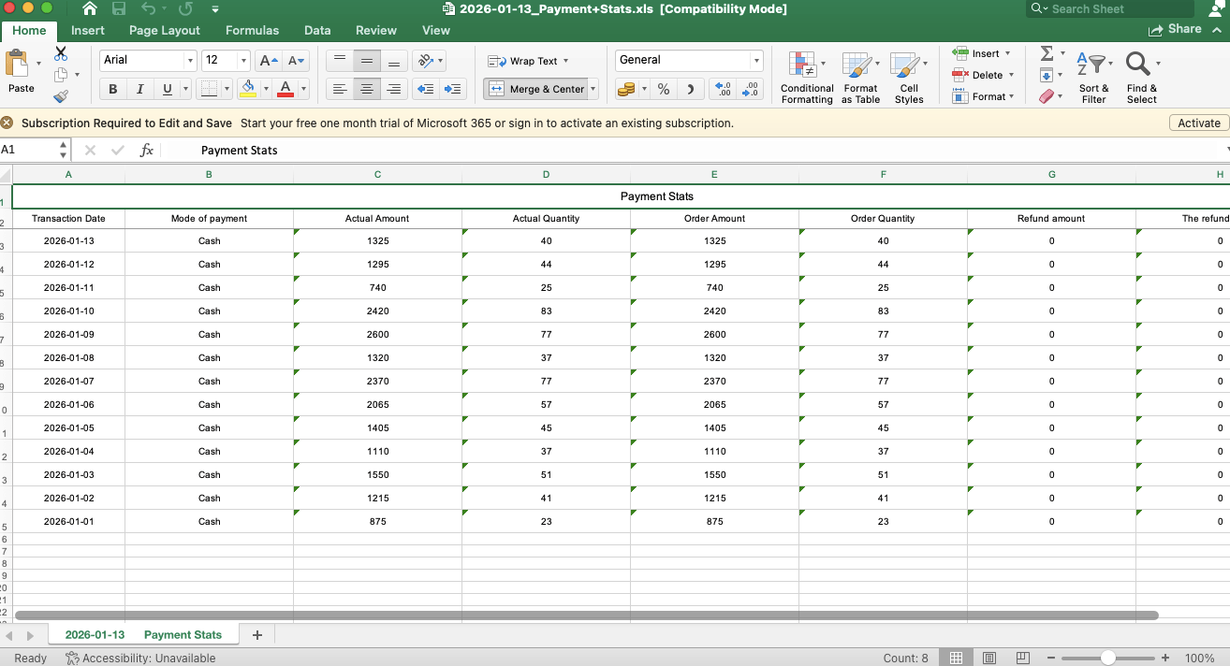Click the Sort & Filter icon
This screenshot has height=666, width=1230.
(x=1093, y=78)
